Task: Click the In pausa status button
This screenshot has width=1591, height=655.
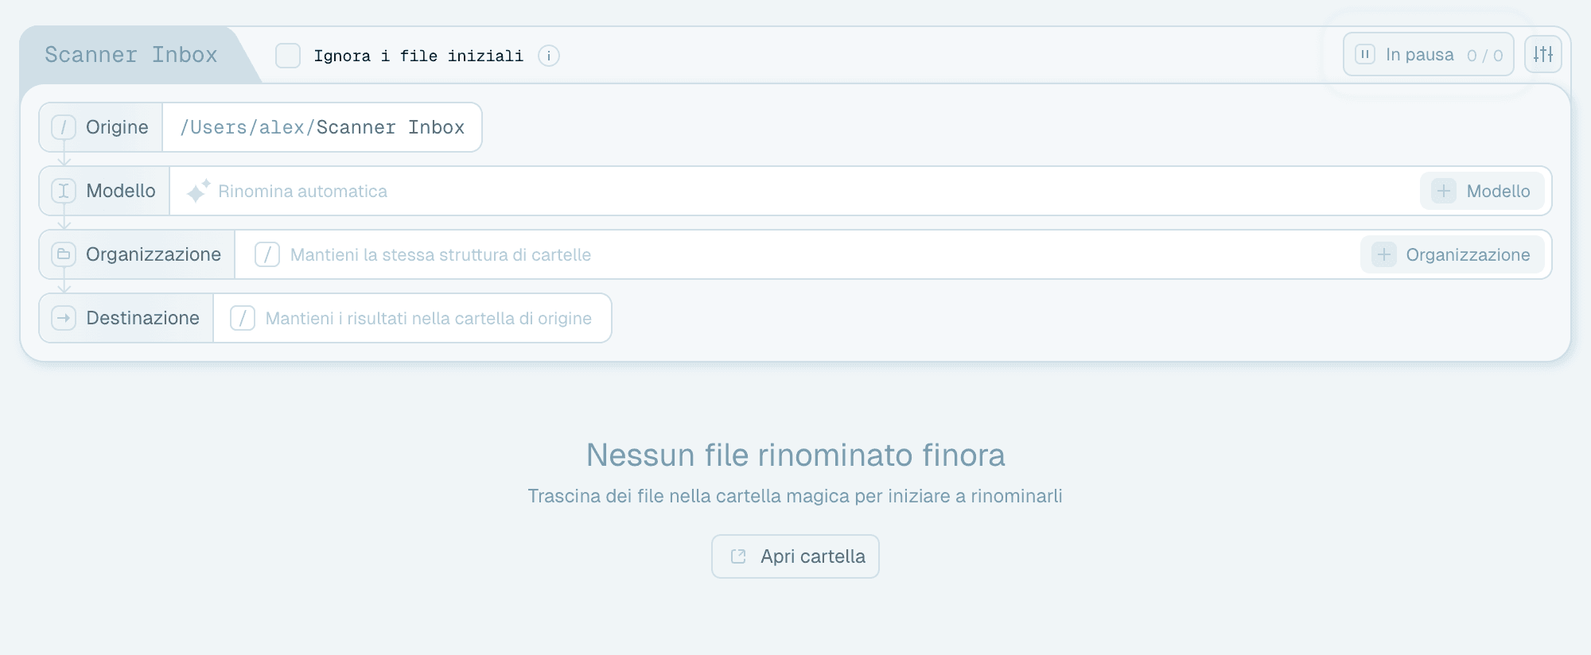Action: pos(1429,55)
